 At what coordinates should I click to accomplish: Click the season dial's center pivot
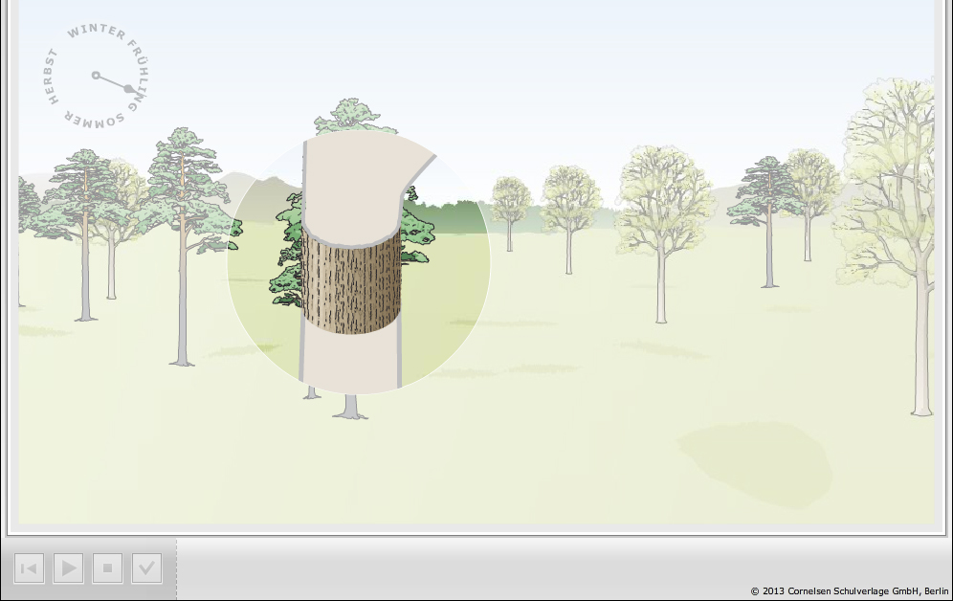click(96, 75)
